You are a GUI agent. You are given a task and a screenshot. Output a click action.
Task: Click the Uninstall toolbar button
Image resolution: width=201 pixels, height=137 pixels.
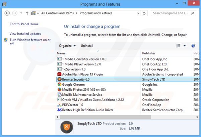(87, 46)
